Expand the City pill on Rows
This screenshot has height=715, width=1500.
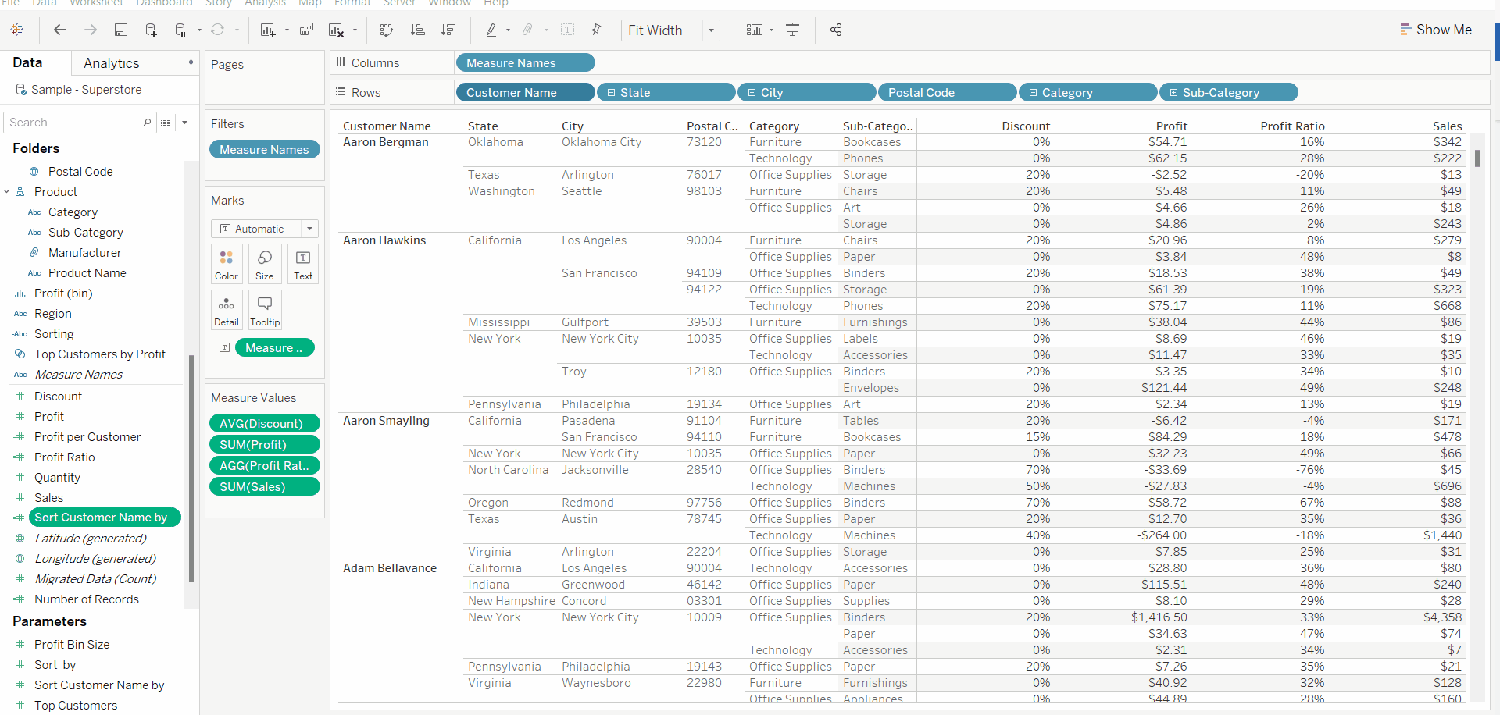(752, 93)
